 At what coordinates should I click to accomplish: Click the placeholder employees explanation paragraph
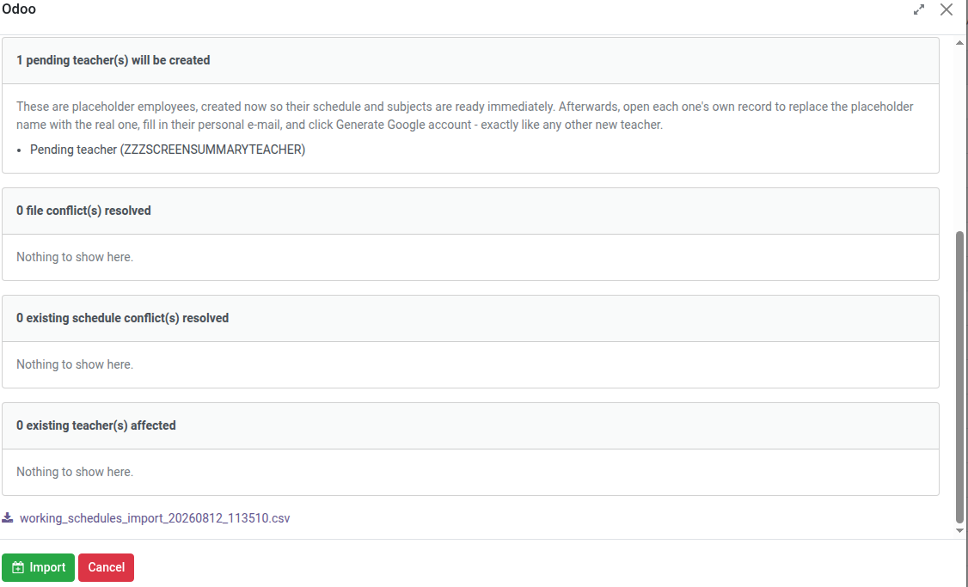click(464, 115)
